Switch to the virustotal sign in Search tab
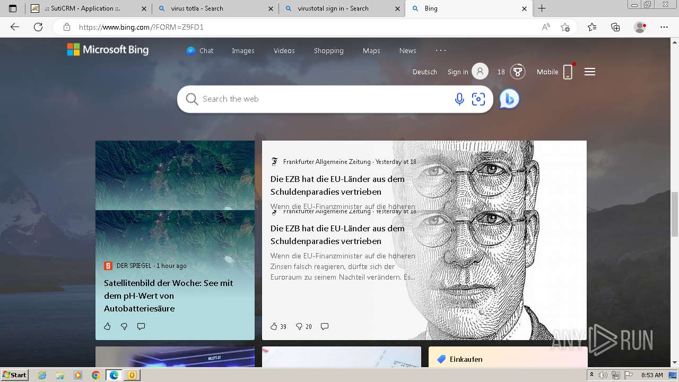This screenshot has height=382, width=679. coord(342,8)
